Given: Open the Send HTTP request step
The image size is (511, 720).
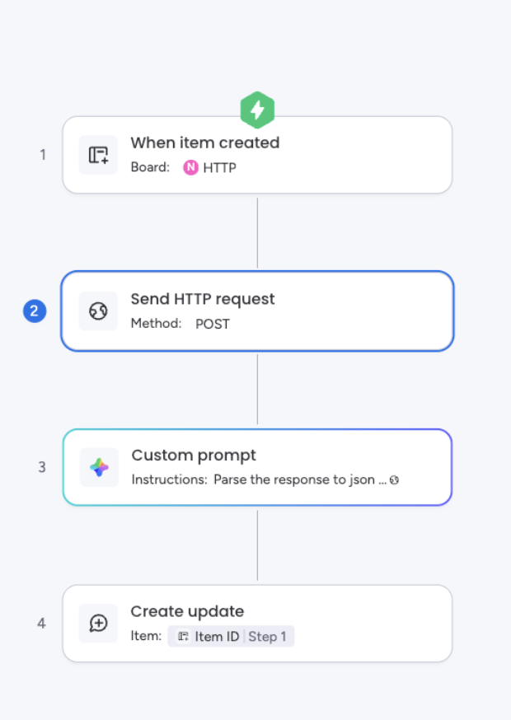Looking at the screenshot, I should 257,311.
